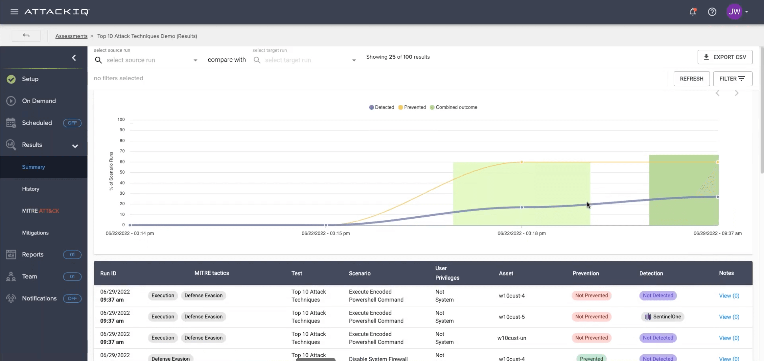Open the select source run dropdown
Screen dimensions: 764x361
[x=195, y=60]
